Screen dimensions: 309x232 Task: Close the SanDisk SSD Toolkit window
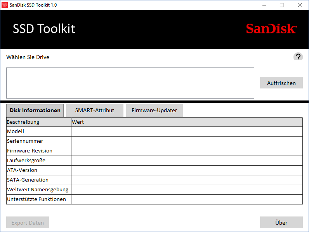[x=300, y=5]
